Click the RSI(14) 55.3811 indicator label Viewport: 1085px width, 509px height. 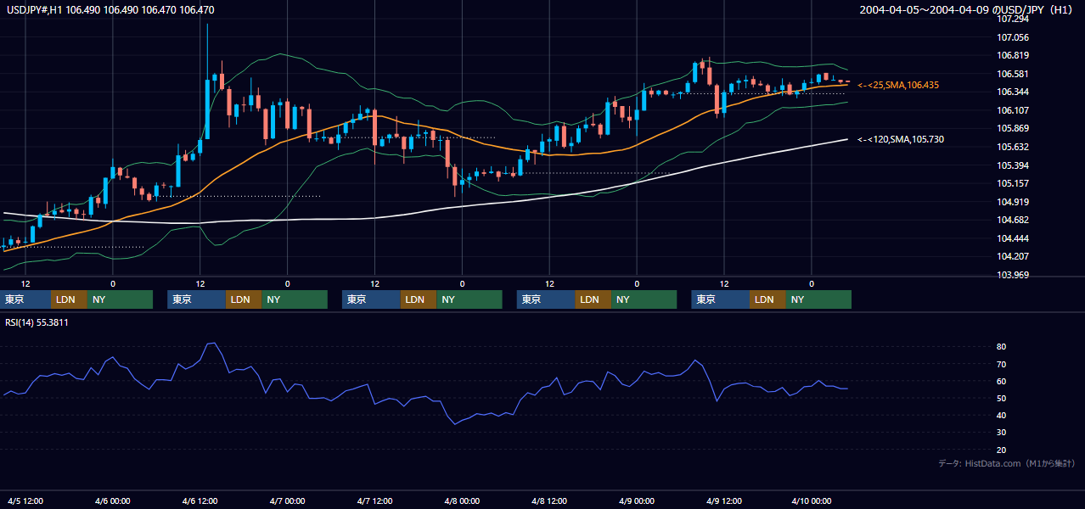coord(36,322)
